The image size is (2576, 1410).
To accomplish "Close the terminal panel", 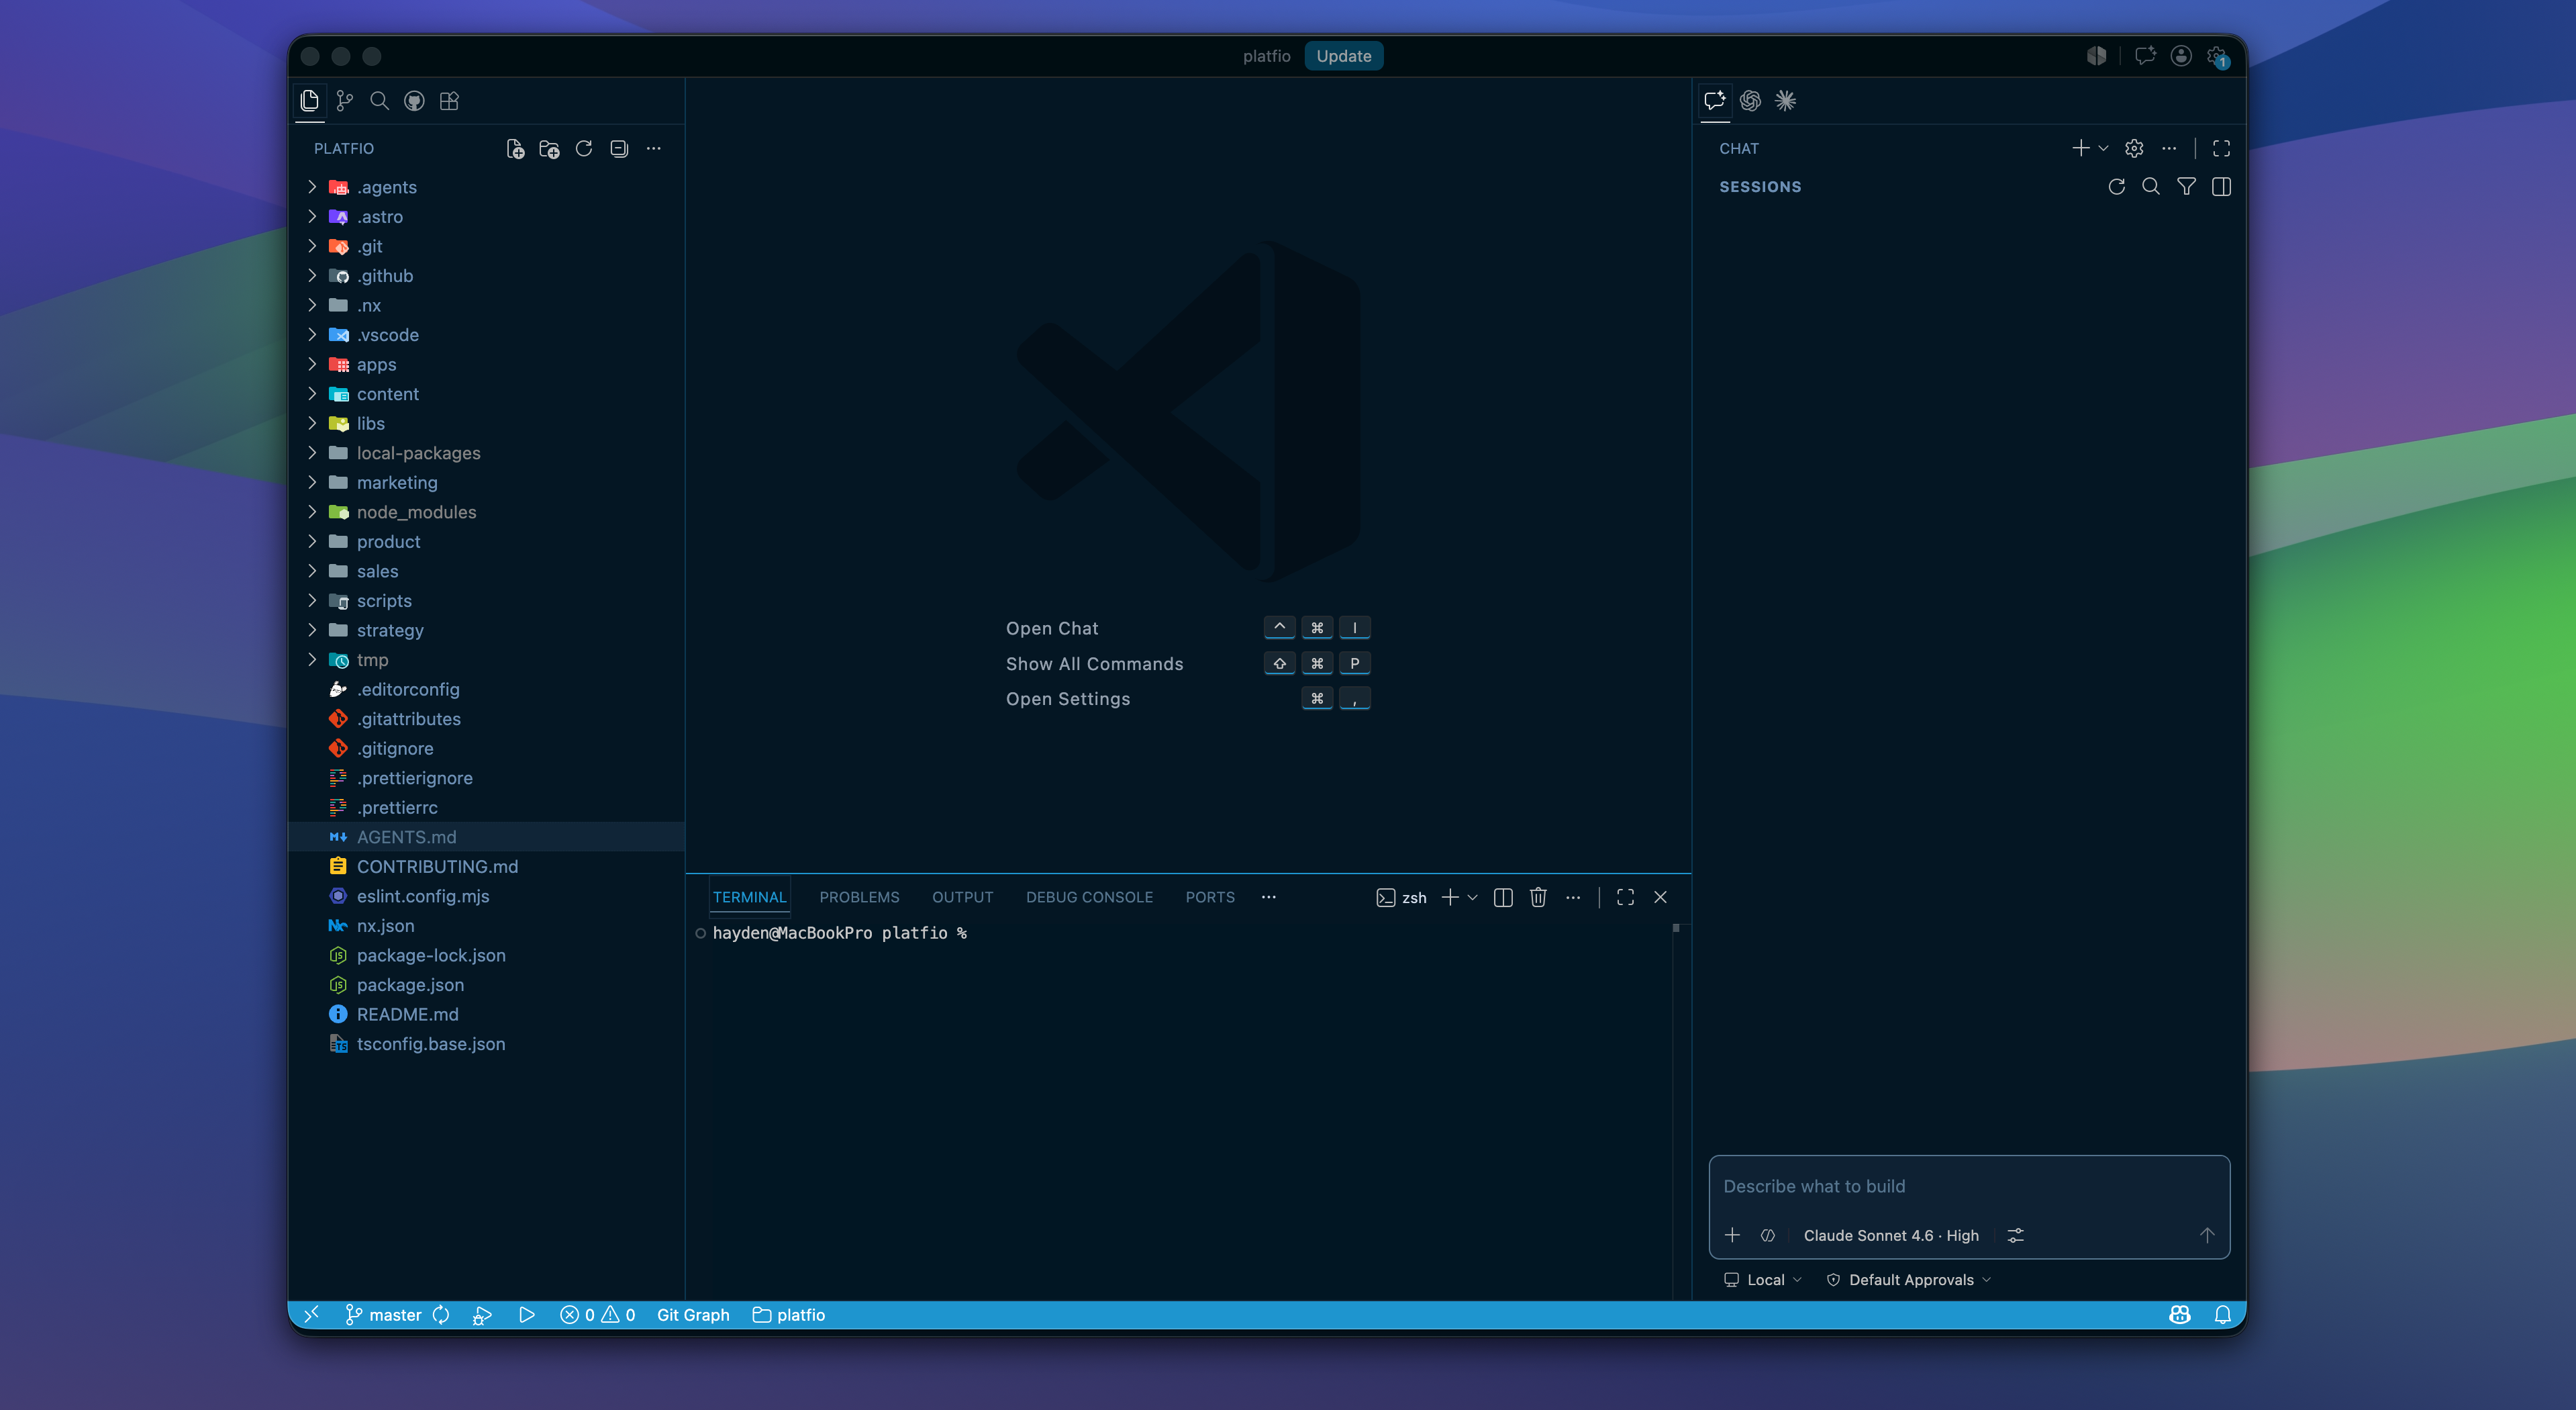I will (x=1660, y=898).
